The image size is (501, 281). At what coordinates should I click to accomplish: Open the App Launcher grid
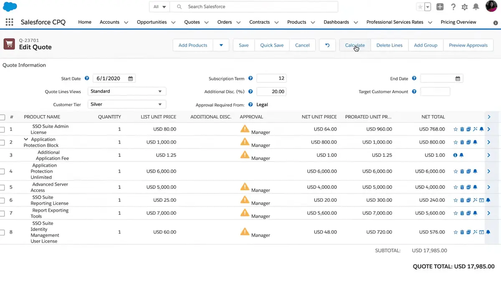pos(9,22)
